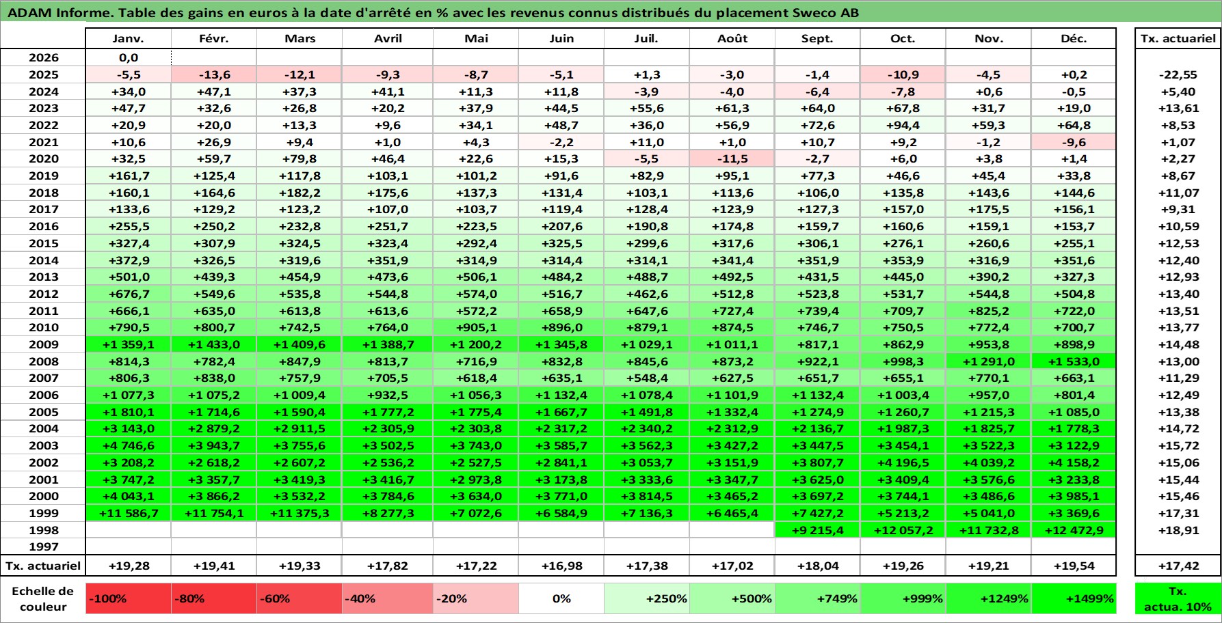Select the 1999 row label
The image size is (1222, 623).
tap(43, 513)
